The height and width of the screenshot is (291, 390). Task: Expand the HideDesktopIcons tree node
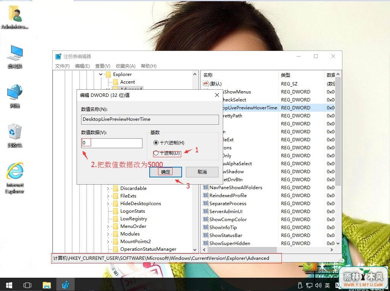(x=108, y=204)
